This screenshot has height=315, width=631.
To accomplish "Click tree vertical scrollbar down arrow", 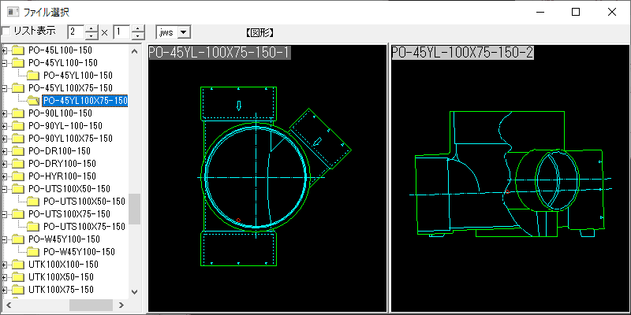I will pos(134,291).
